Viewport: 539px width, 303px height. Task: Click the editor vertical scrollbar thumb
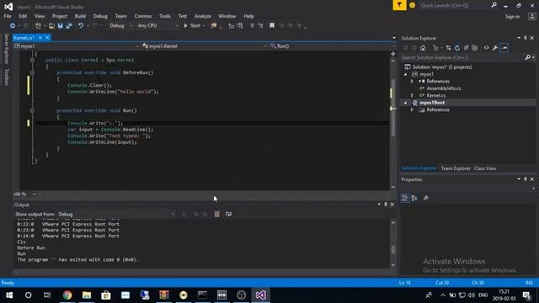pos(393,107)
